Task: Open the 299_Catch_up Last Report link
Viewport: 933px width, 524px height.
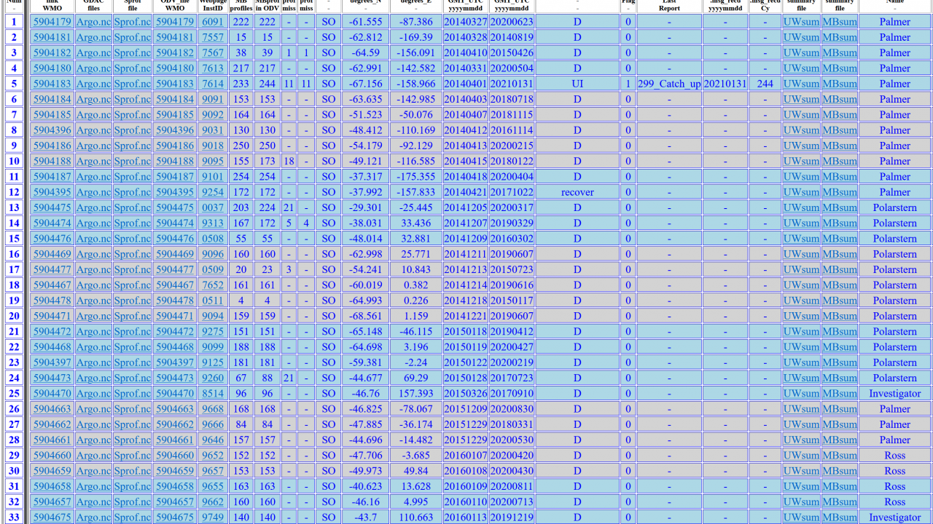Action: (668, 84)
